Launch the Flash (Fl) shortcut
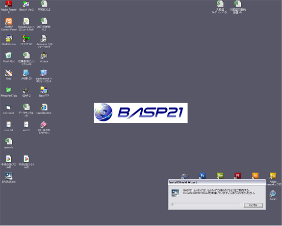282x226 pixels. click(237, 176)
